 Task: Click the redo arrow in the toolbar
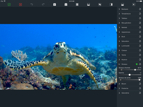(x=43, y=4)
